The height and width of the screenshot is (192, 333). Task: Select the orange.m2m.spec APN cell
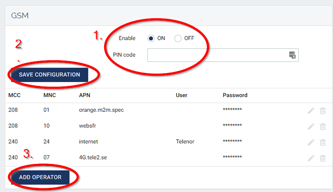(101, 110)
